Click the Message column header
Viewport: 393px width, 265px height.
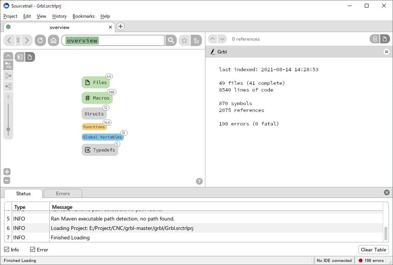tap(216, 207)
